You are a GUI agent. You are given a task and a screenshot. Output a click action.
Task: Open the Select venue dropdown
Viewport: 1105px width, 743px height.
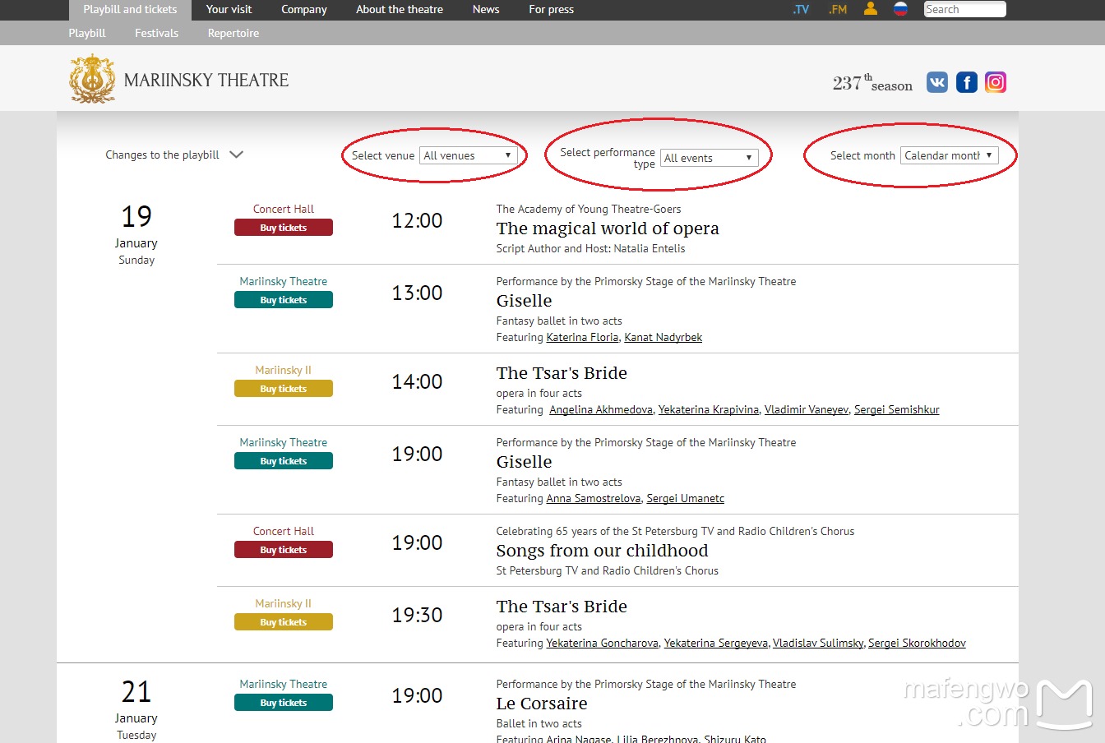(x=468, y=155)
